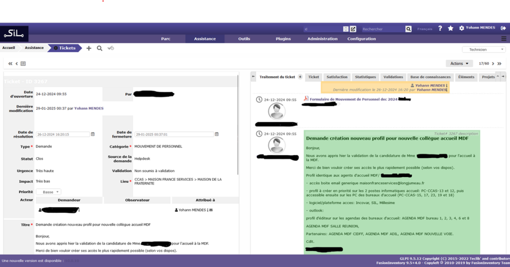This screenshot has height=267, width=510.
Task: Click the Yohann MENDES link in Dernière modification
Action: [89, 108]
